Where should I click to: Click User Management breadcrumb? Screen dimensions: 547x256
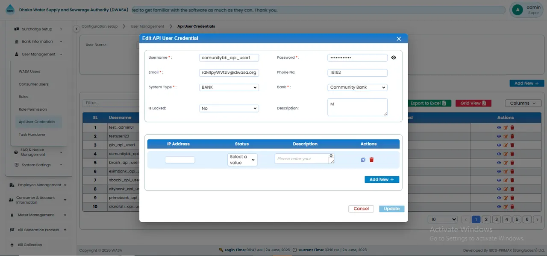point(147,26)
